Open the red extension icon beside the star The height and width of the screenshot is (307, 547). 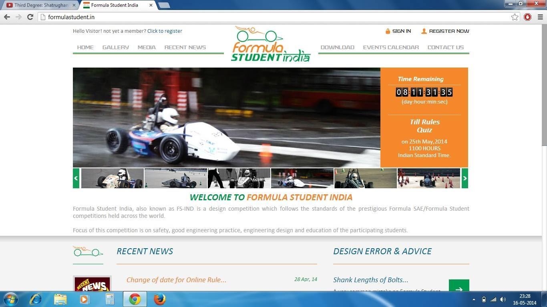527,17
